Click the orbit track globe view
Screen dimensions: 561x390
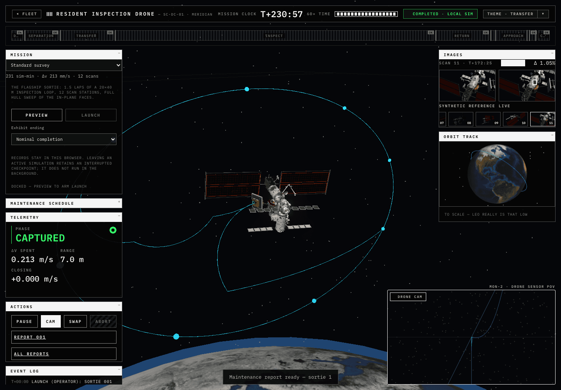point(497,174)
